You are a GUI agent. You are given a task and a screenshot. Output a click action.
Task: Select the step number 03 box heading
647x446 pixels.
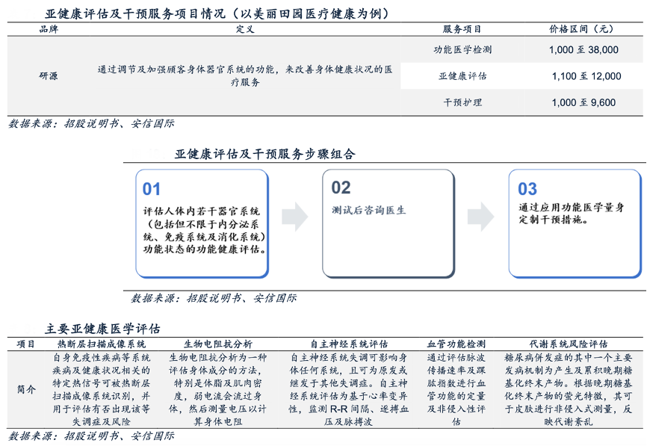(527, 189)
